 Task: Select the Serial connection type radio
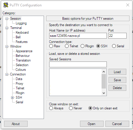click(114, 46)
